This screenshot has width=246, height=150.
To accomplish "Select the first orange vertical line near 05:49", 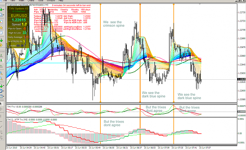I will pyautogui.click(x=100, y=53).
